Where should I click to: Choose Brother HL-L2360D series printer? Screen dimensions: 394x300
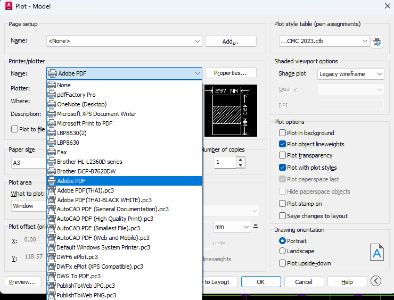tap(125, 161)
